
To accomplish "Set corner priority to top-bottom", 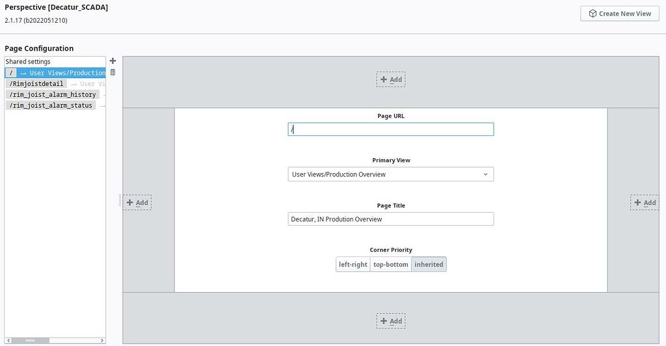I will click(391, 264).
